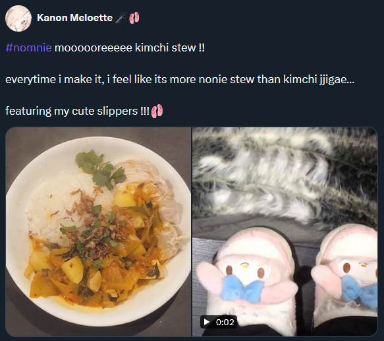This screenshot has height=341, width=384.
Task: Open the kimchi stew plate photo
Action: click(x=98, y=232)
